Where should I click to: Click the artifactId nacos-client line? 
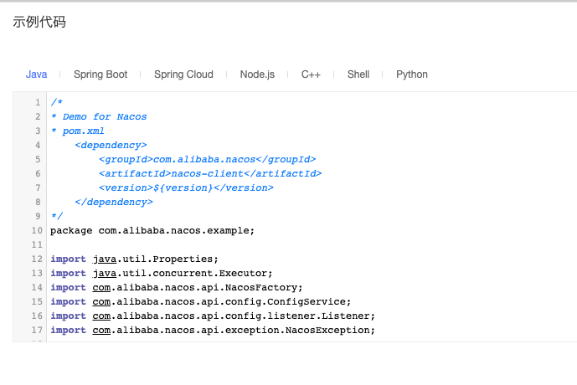coord(209,173)
